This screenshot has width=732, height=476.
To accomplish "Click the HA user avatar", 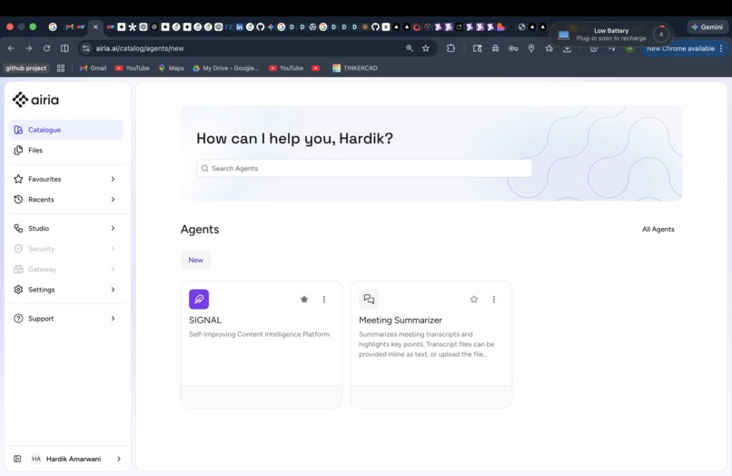I will click(x=36, y=459).
